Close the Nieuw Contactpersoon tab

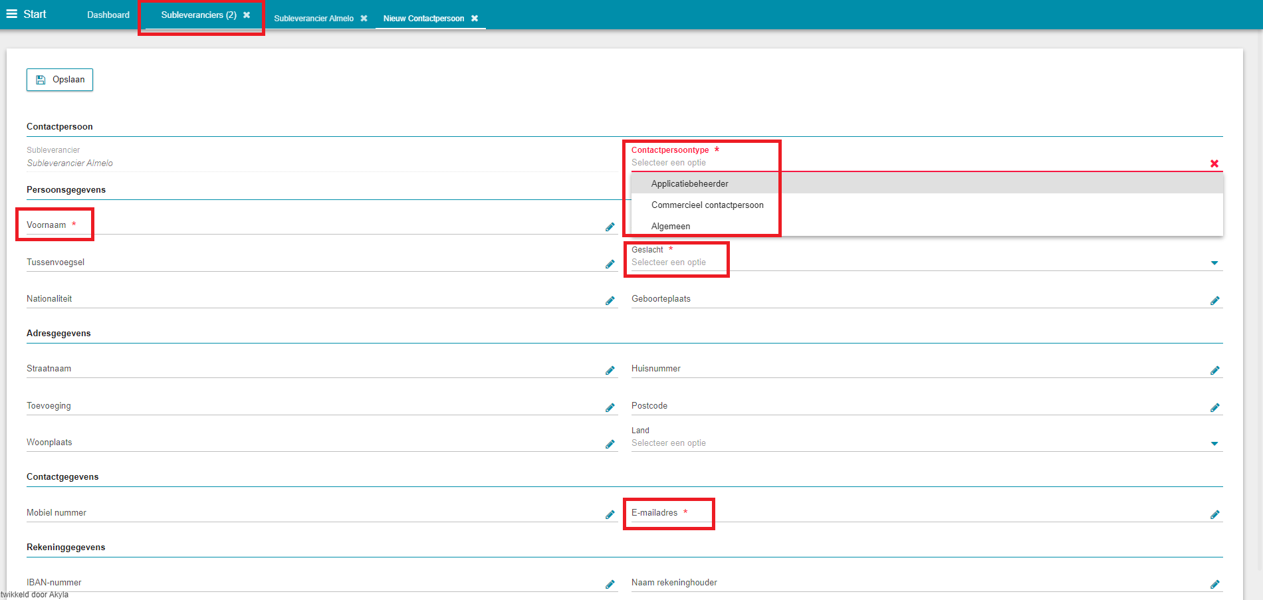475,18
